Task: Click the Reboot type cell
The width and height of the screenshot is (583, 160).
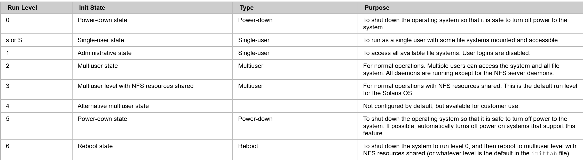Action: 248,146
